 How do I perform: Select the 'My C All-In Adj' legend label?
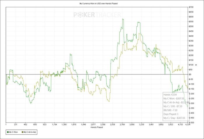click(30, 132)
